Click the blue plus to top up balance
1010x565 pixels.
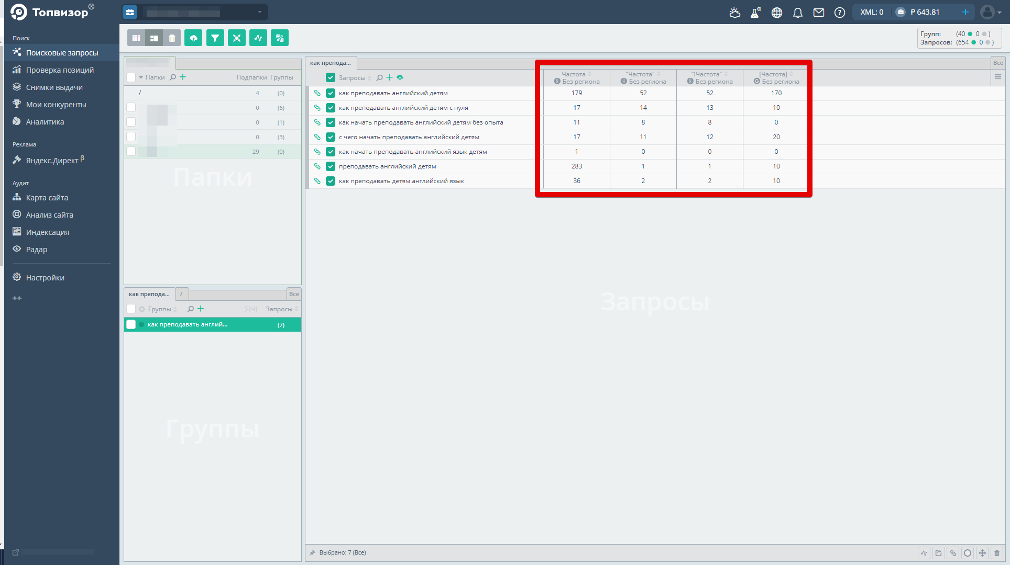pos(965,12)
